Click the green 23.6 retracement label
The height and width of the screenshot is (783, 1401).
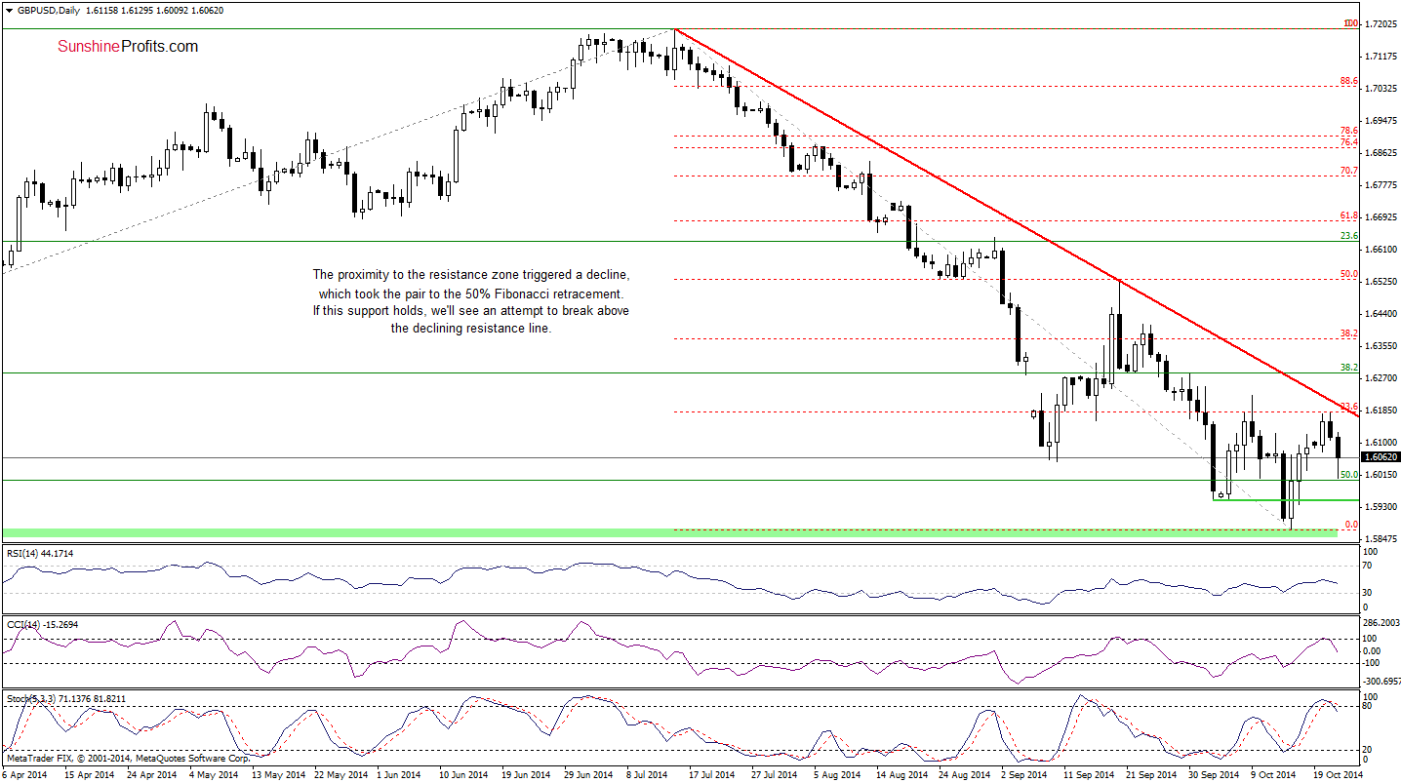point(1349,235)
